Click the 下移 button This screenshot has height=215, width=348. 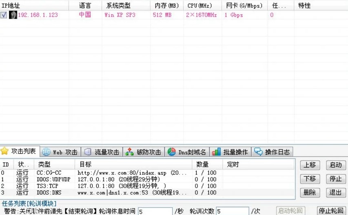pyautogui.click(x=310, y=179)
